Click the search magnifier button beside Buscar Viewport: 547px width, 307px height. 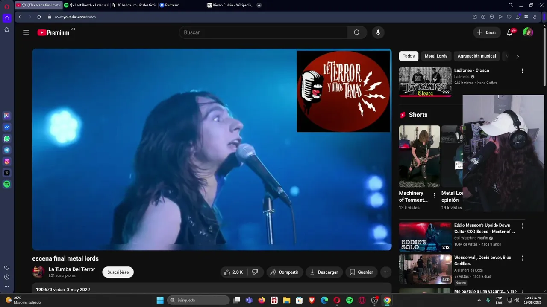tap(357, 32)
